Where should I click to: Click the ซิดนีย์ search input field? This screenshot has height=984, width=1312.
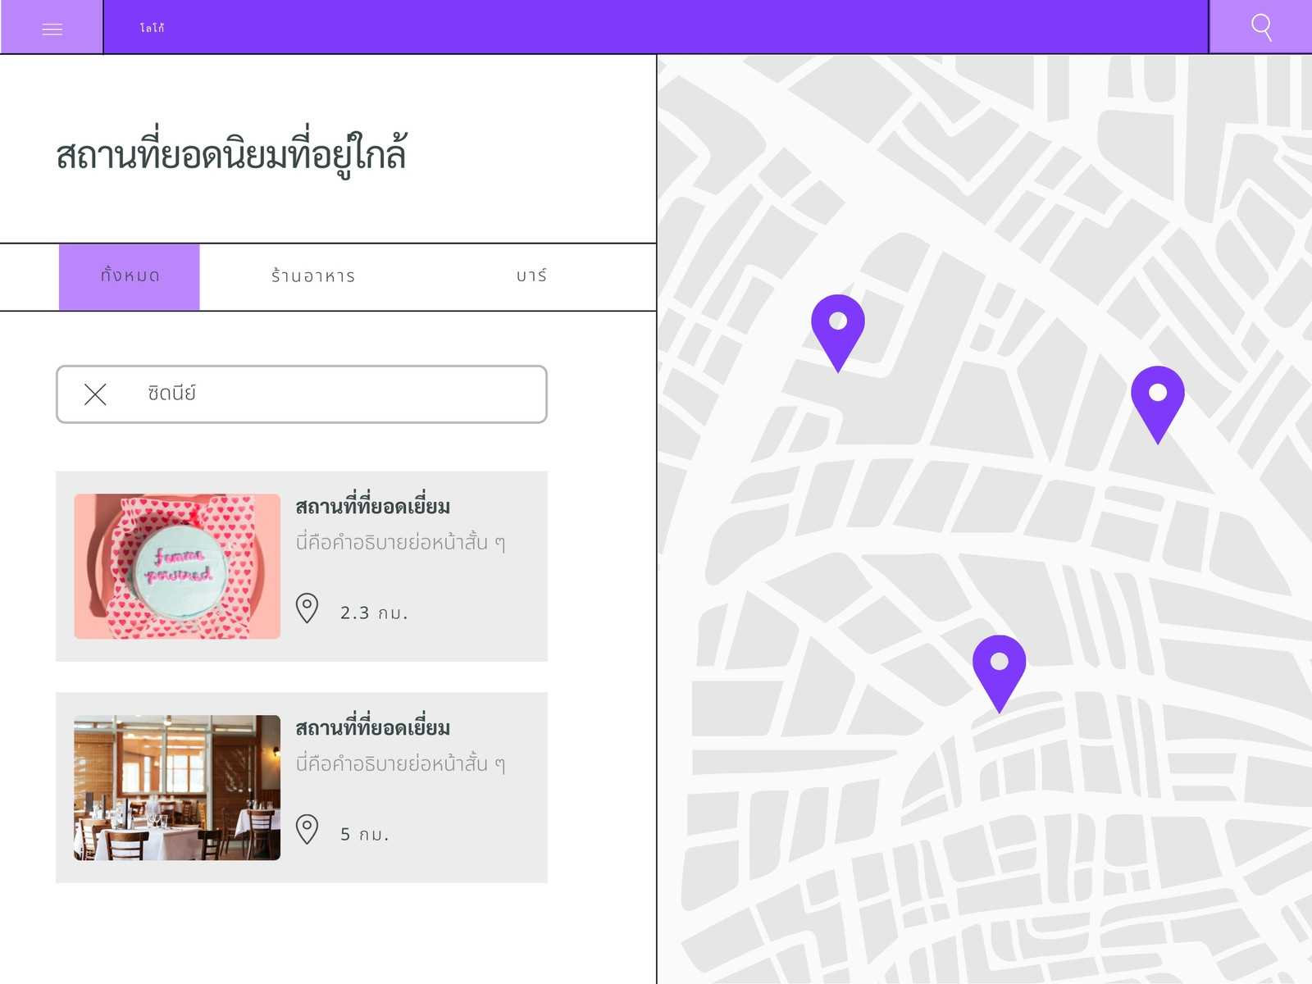[x=302, y=394]
